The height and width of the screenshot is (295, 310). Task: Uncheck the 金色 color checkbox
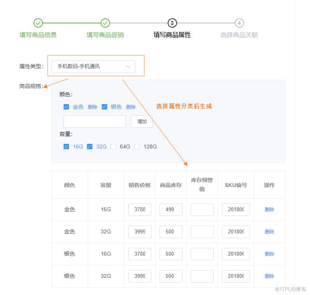(66, 107)
